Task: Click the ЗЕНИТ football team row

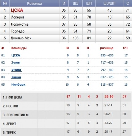Action: point(66,123)
